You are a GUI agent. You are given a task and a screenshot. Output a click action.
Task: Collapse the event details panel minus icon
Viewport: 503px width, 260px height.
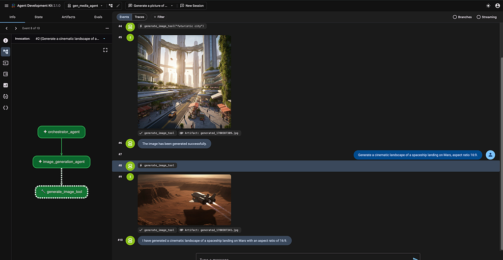pyautogui.click(x=107, y=28)
